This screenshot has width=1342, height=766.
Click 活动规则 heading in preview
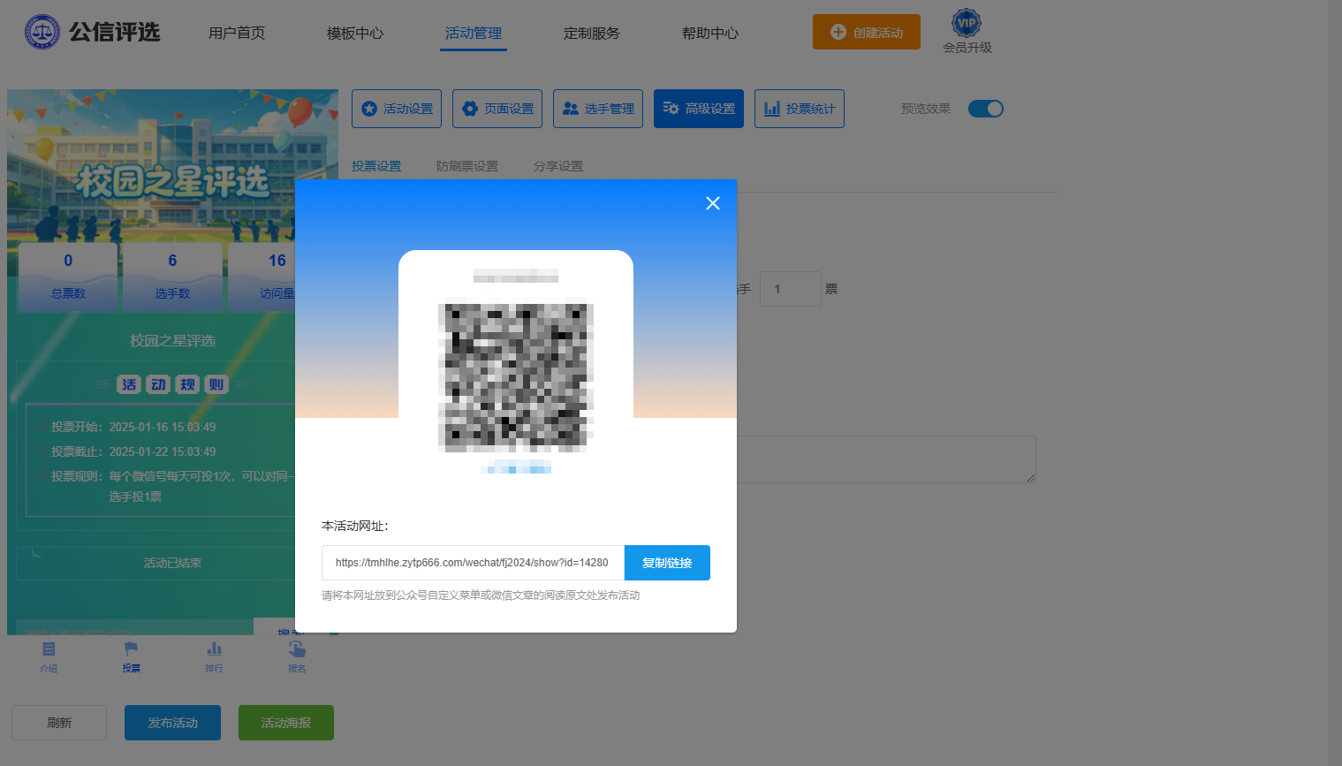click(x=172, y=384)
